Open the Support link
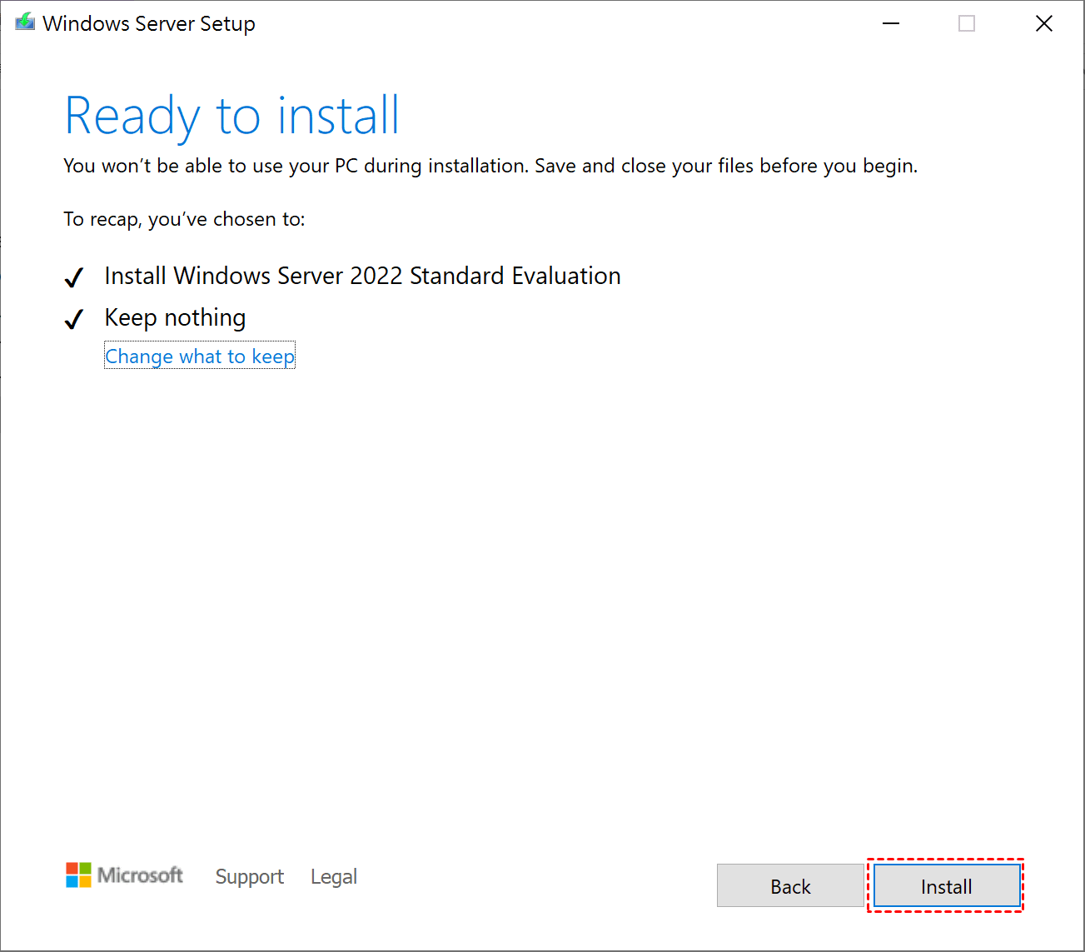 click(250, 876)
